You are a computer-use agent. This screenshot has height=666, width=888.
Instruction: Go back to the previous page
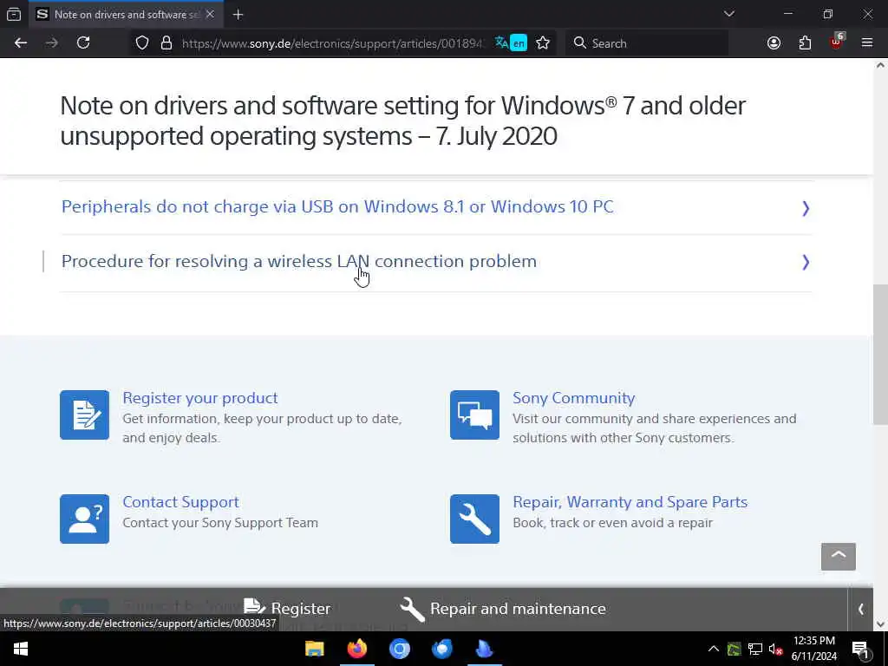pos(21,43)
